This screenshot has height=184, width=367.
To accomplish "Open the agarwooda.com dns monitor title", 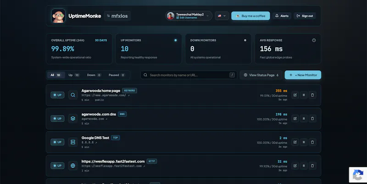I will pos(99,114).
